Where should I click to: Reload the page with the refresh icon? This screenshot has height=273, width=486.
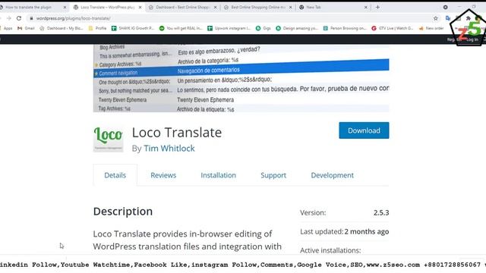tap(19, 18)
